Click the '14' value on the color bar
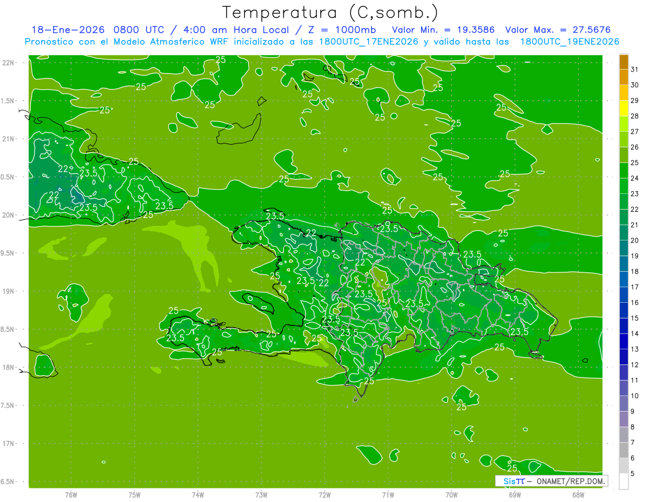Screen dimensions: 649x502 (635, 334)
